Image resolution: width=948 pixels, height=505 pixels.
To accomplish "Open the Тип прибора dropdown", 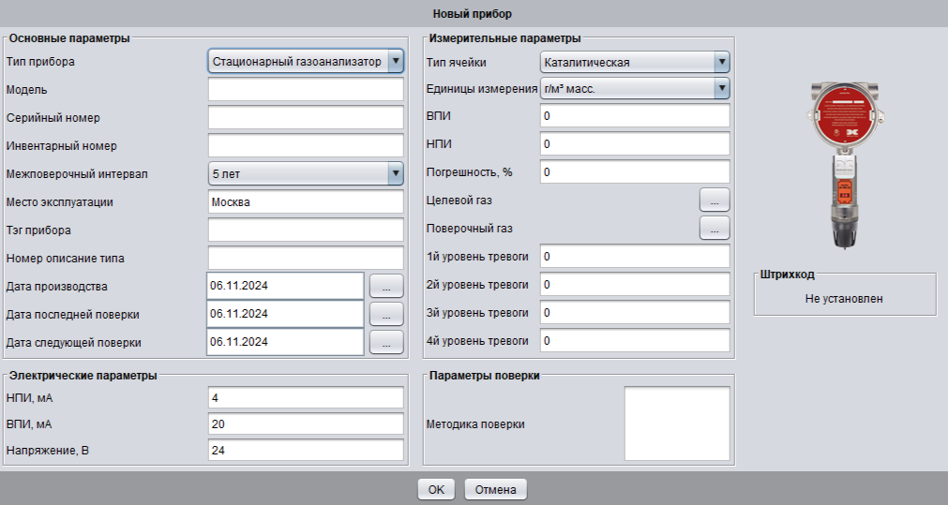I will point(305,62).
